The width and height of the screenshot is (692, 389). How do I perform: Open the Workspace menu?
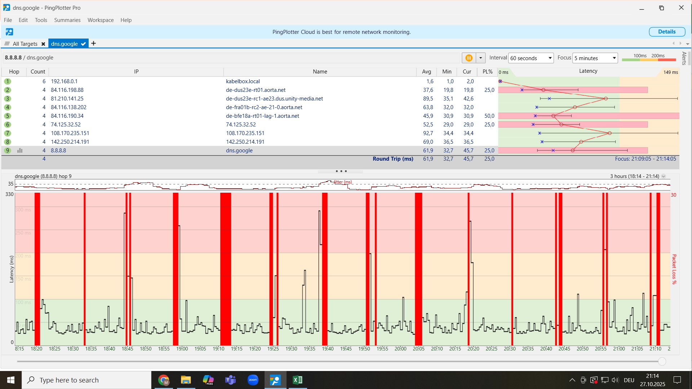[101, 20]
